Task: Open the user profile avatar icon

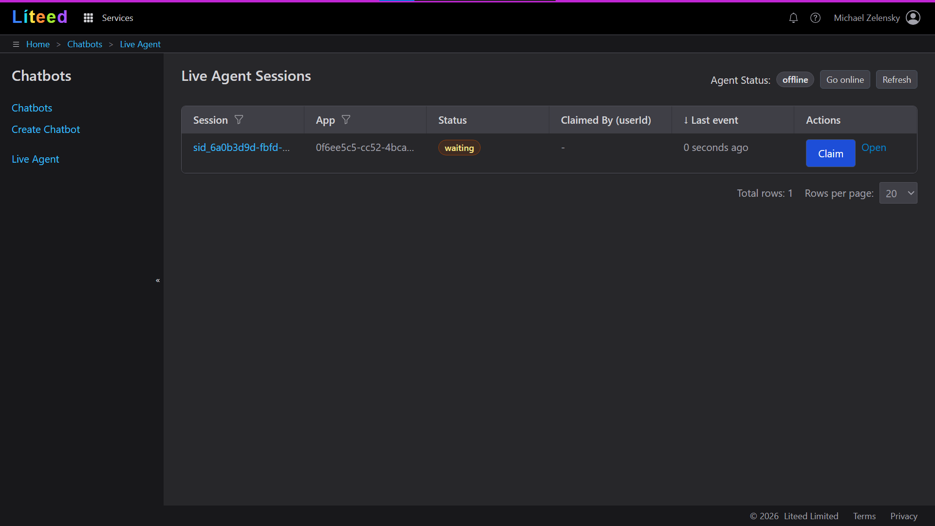Action: (913, 18)
